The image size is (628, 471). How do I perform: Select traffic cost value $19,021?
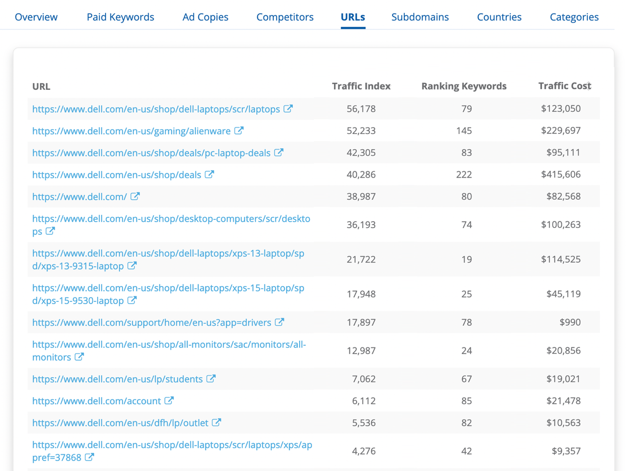click(x=564, y=379)
